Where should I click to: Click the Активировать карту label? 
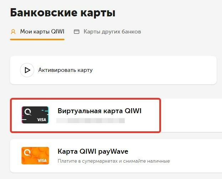coord(66,70)
